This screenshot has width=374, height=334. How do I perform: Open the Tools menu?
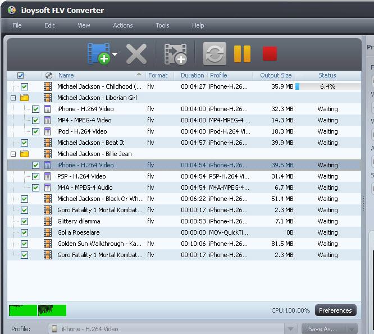click(162, 25)
